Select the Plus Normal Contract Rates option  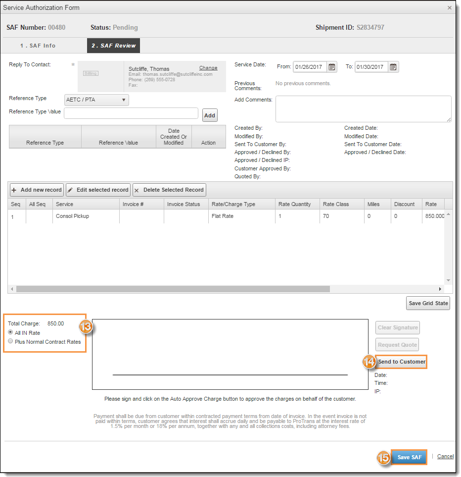pyautogui.click(x=10, y=342)
